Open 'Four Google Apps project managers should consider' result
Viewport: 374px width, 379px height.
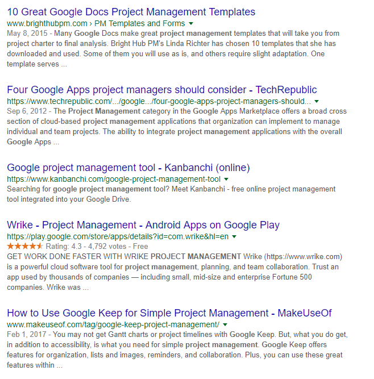162,90
